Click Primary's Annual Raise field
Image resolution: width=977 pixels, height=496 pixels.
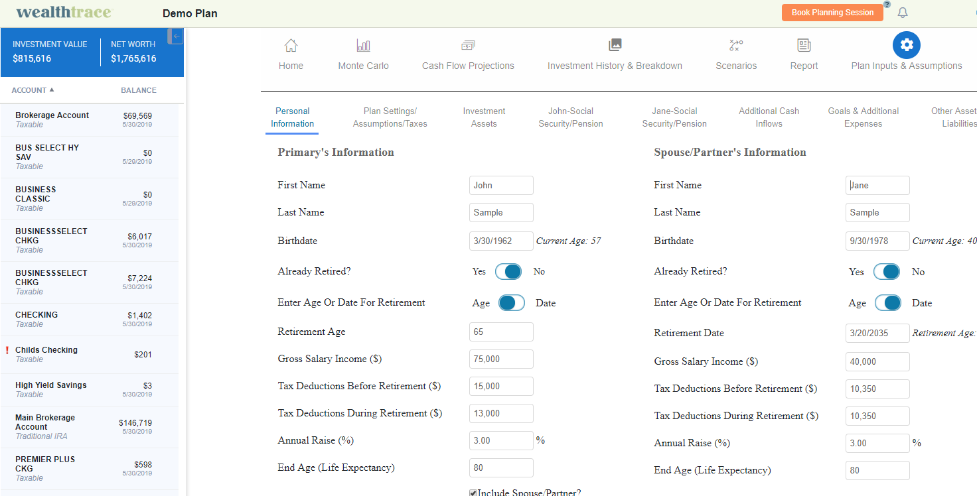pos(501,440)
